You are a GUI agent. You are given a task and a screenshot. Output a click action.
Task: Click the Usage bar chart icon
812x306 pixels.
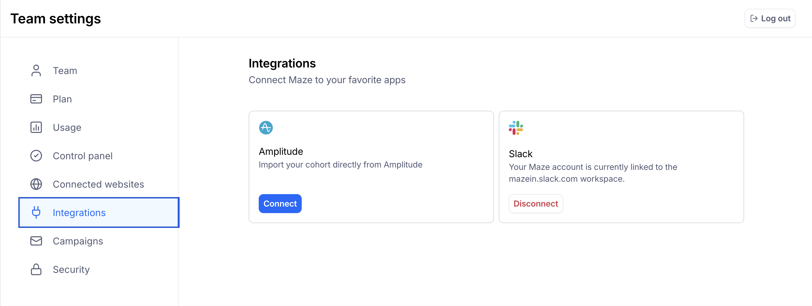click(36, 128)
